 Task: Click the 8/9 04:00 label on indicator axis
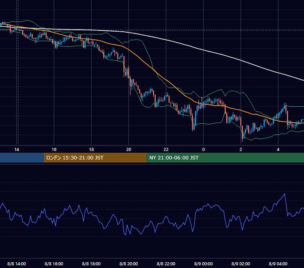click(x=278, y=264)
